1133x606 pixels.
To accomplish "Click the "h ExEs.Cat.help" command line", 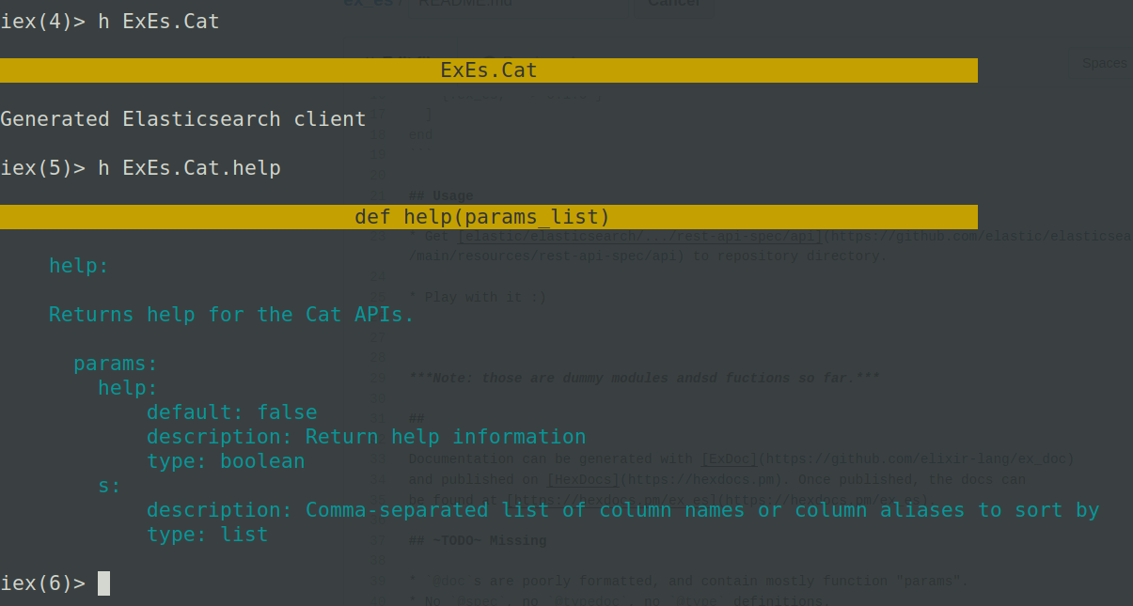I will (x=190, y=168).
